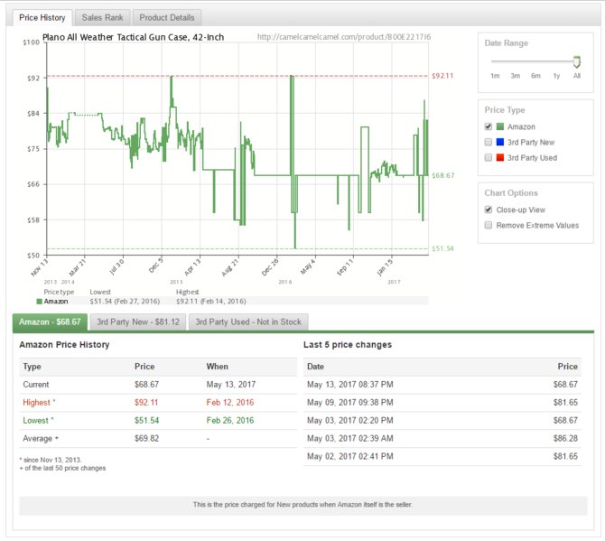Set date range to 1y label

coord(556,76)
